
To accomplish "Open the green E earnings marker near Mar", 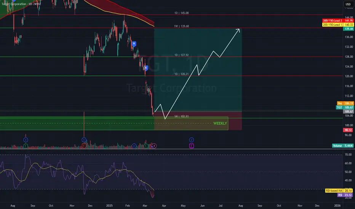I will [x=146, y=146].
